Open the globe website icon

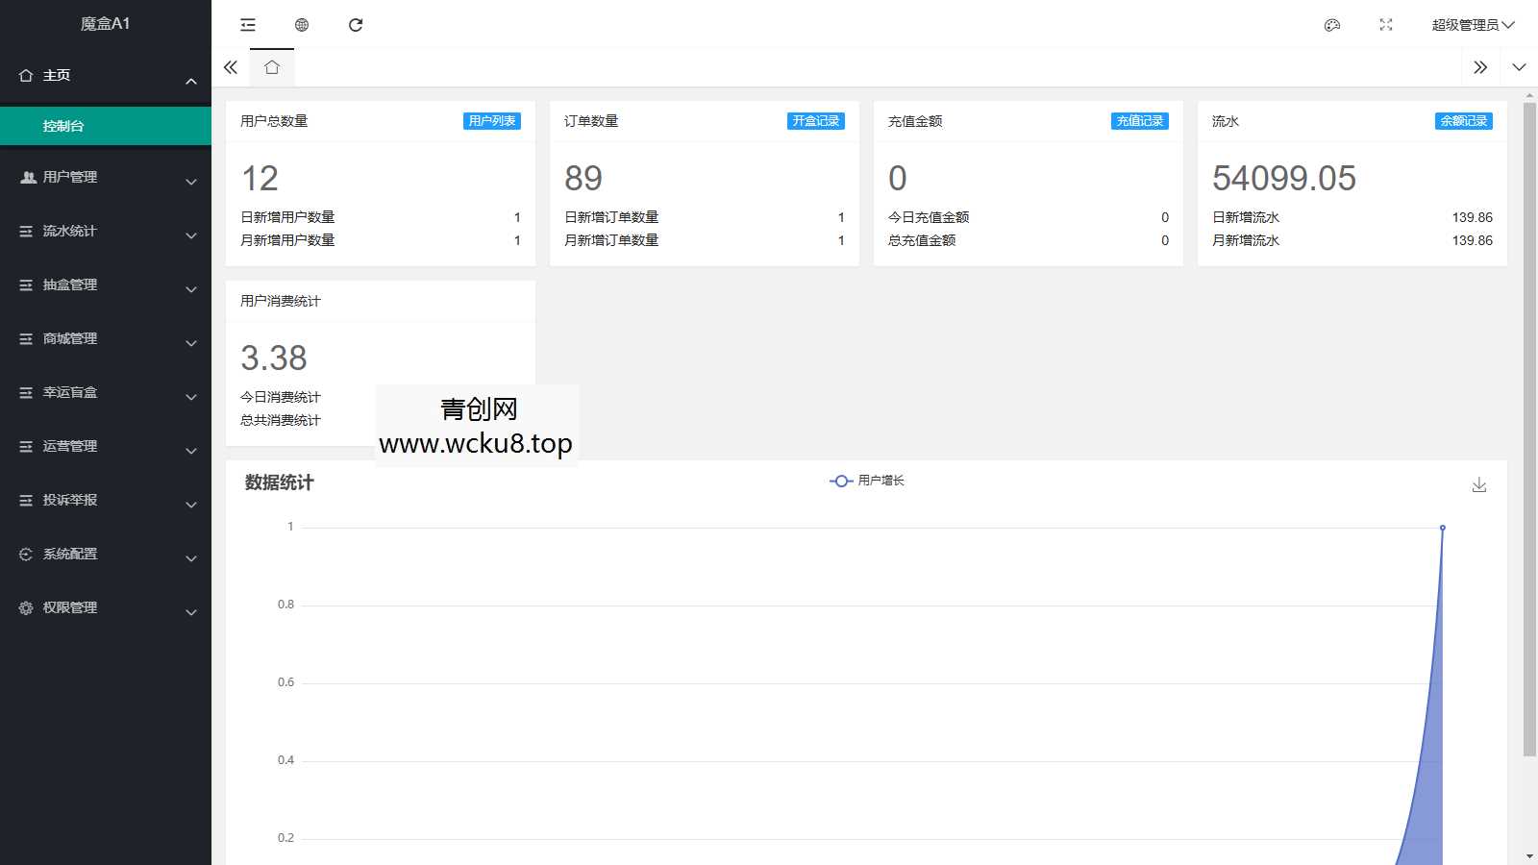coord(302,25)
